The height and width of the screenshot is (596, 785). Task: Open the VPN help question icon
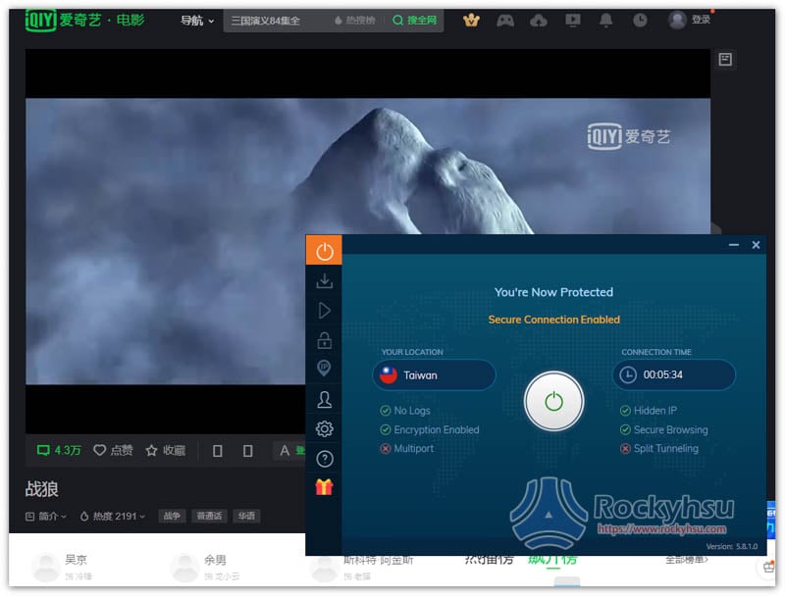[x=324, y=459]
